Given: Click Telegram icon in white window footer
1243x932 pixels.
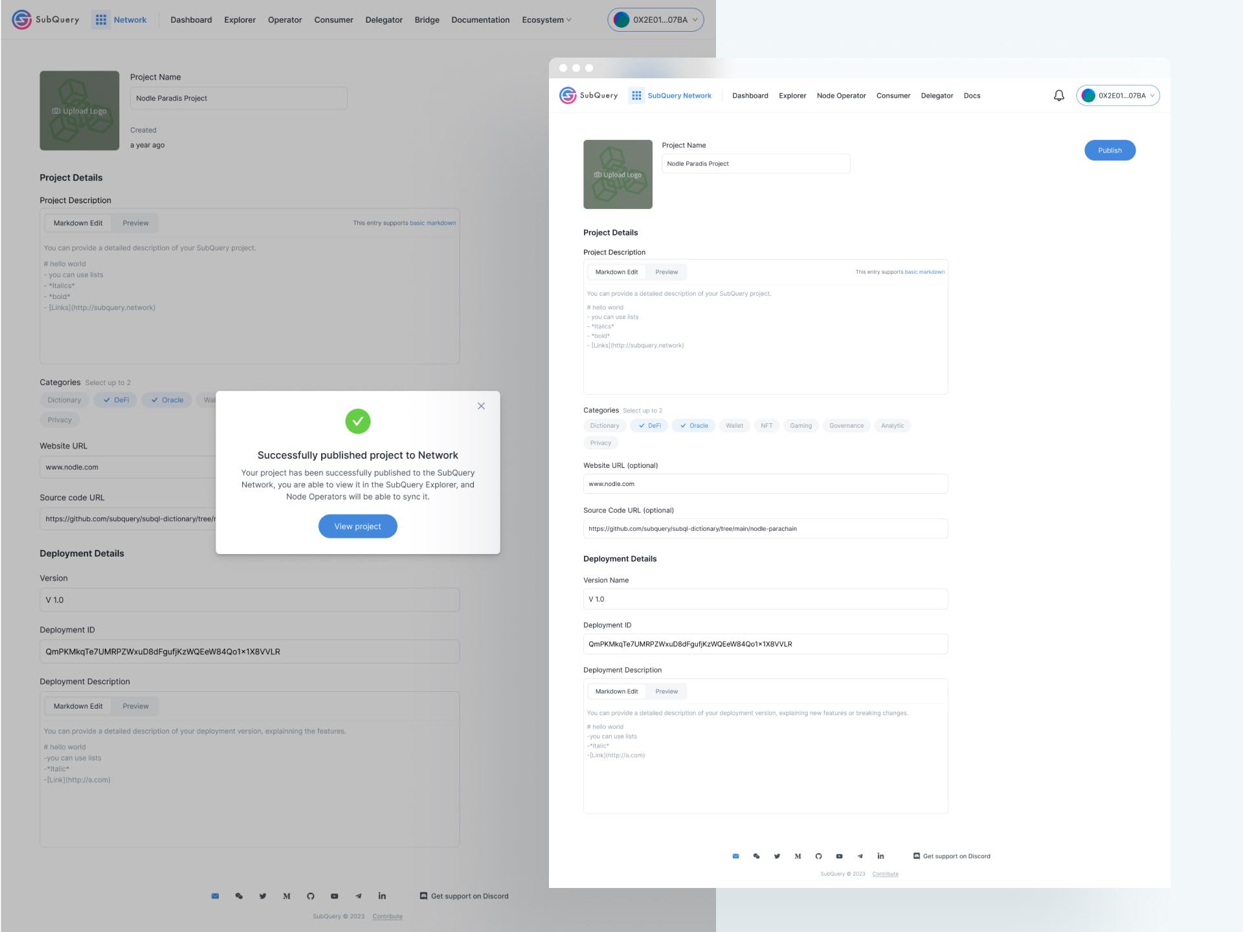Looking at the screenshot, I should click(x=860, y=856).
